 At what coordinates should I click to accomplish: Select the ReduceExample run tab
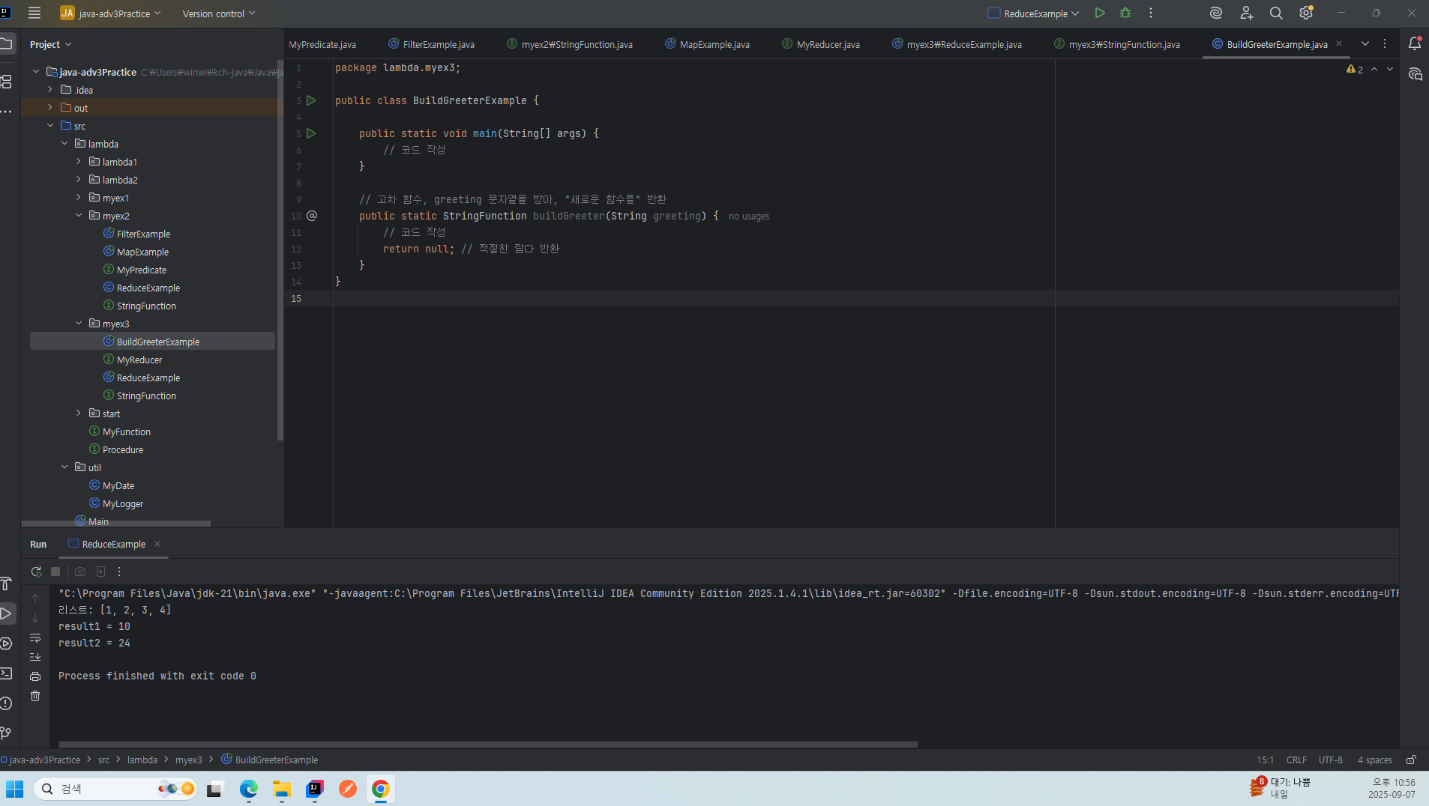tap(114, 544)
